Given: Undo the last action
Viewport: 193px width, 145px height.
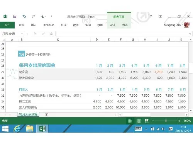Looking at the screenshot, I should [24, 16].
